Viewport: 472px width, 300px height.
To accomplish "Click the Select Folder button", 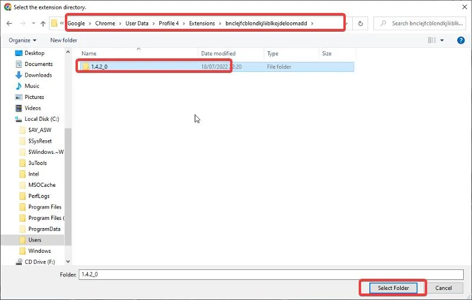I will (393, 288).
